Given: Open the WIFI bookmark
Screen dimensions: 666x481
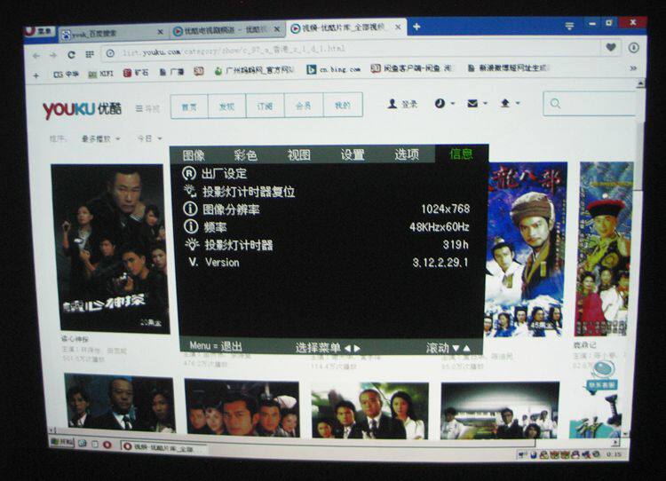Looking at the screenshot, I should click(x=100, y=74).
